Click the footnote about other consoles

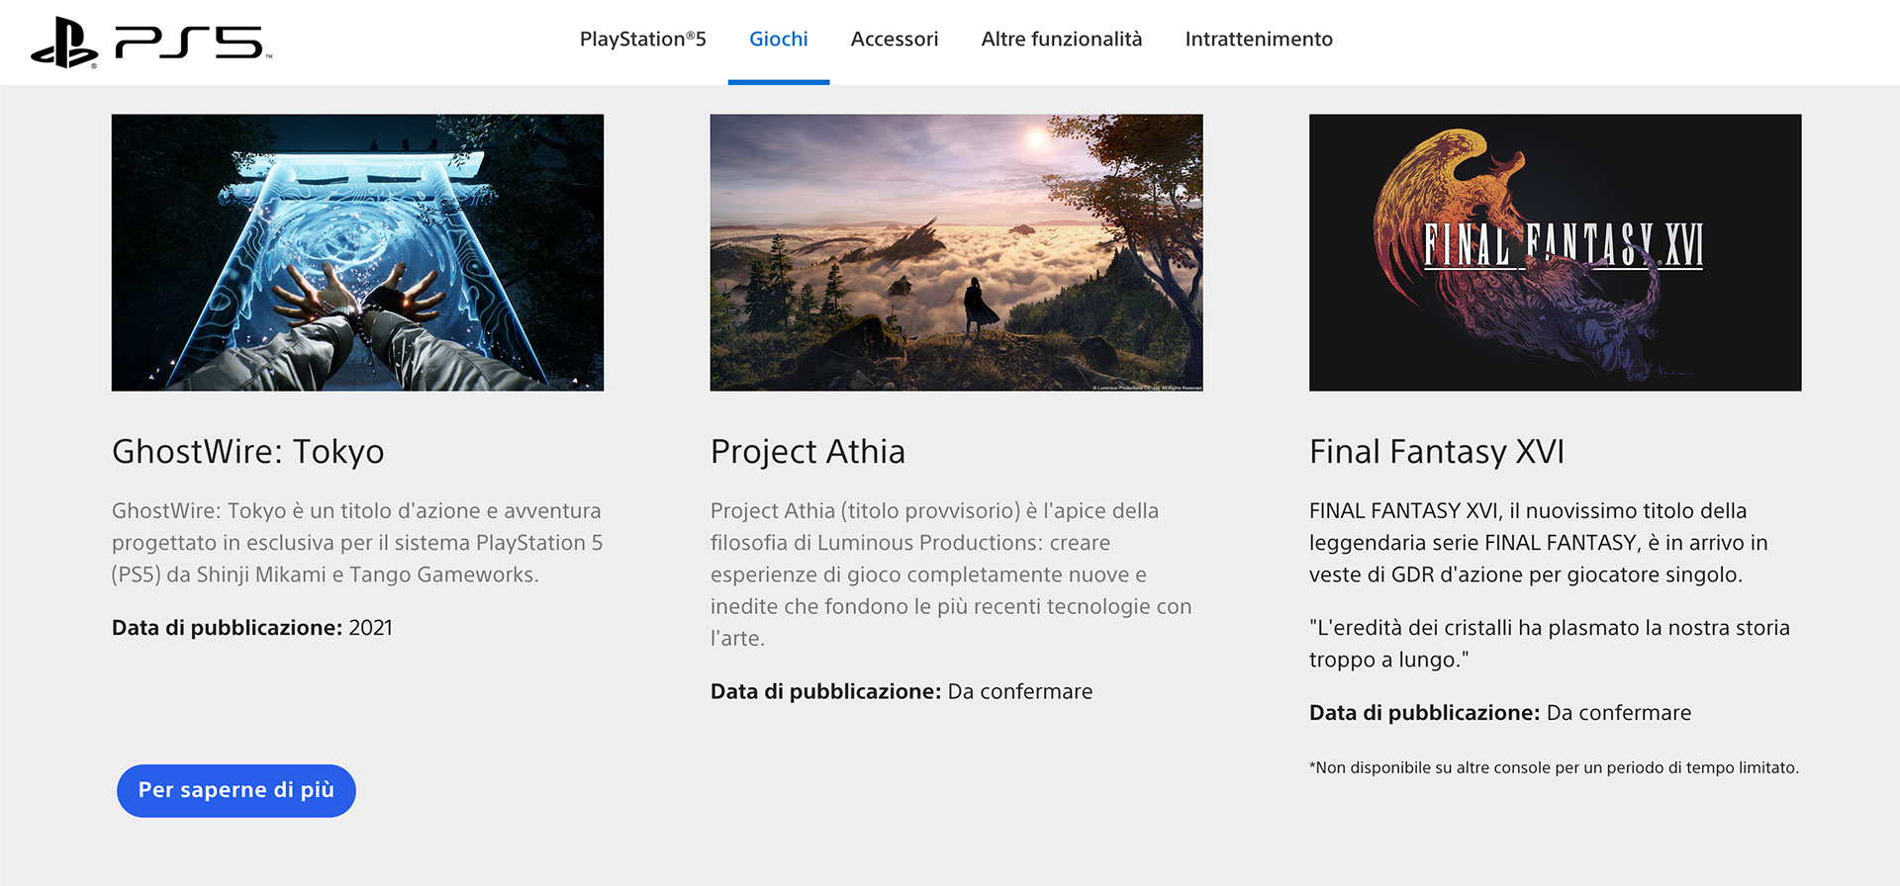point(1554,767)
